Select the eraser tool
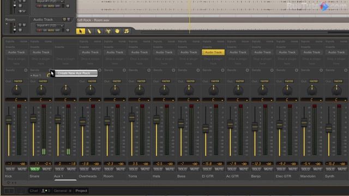This screenshot has width=349, height=196. pos(99,31)
